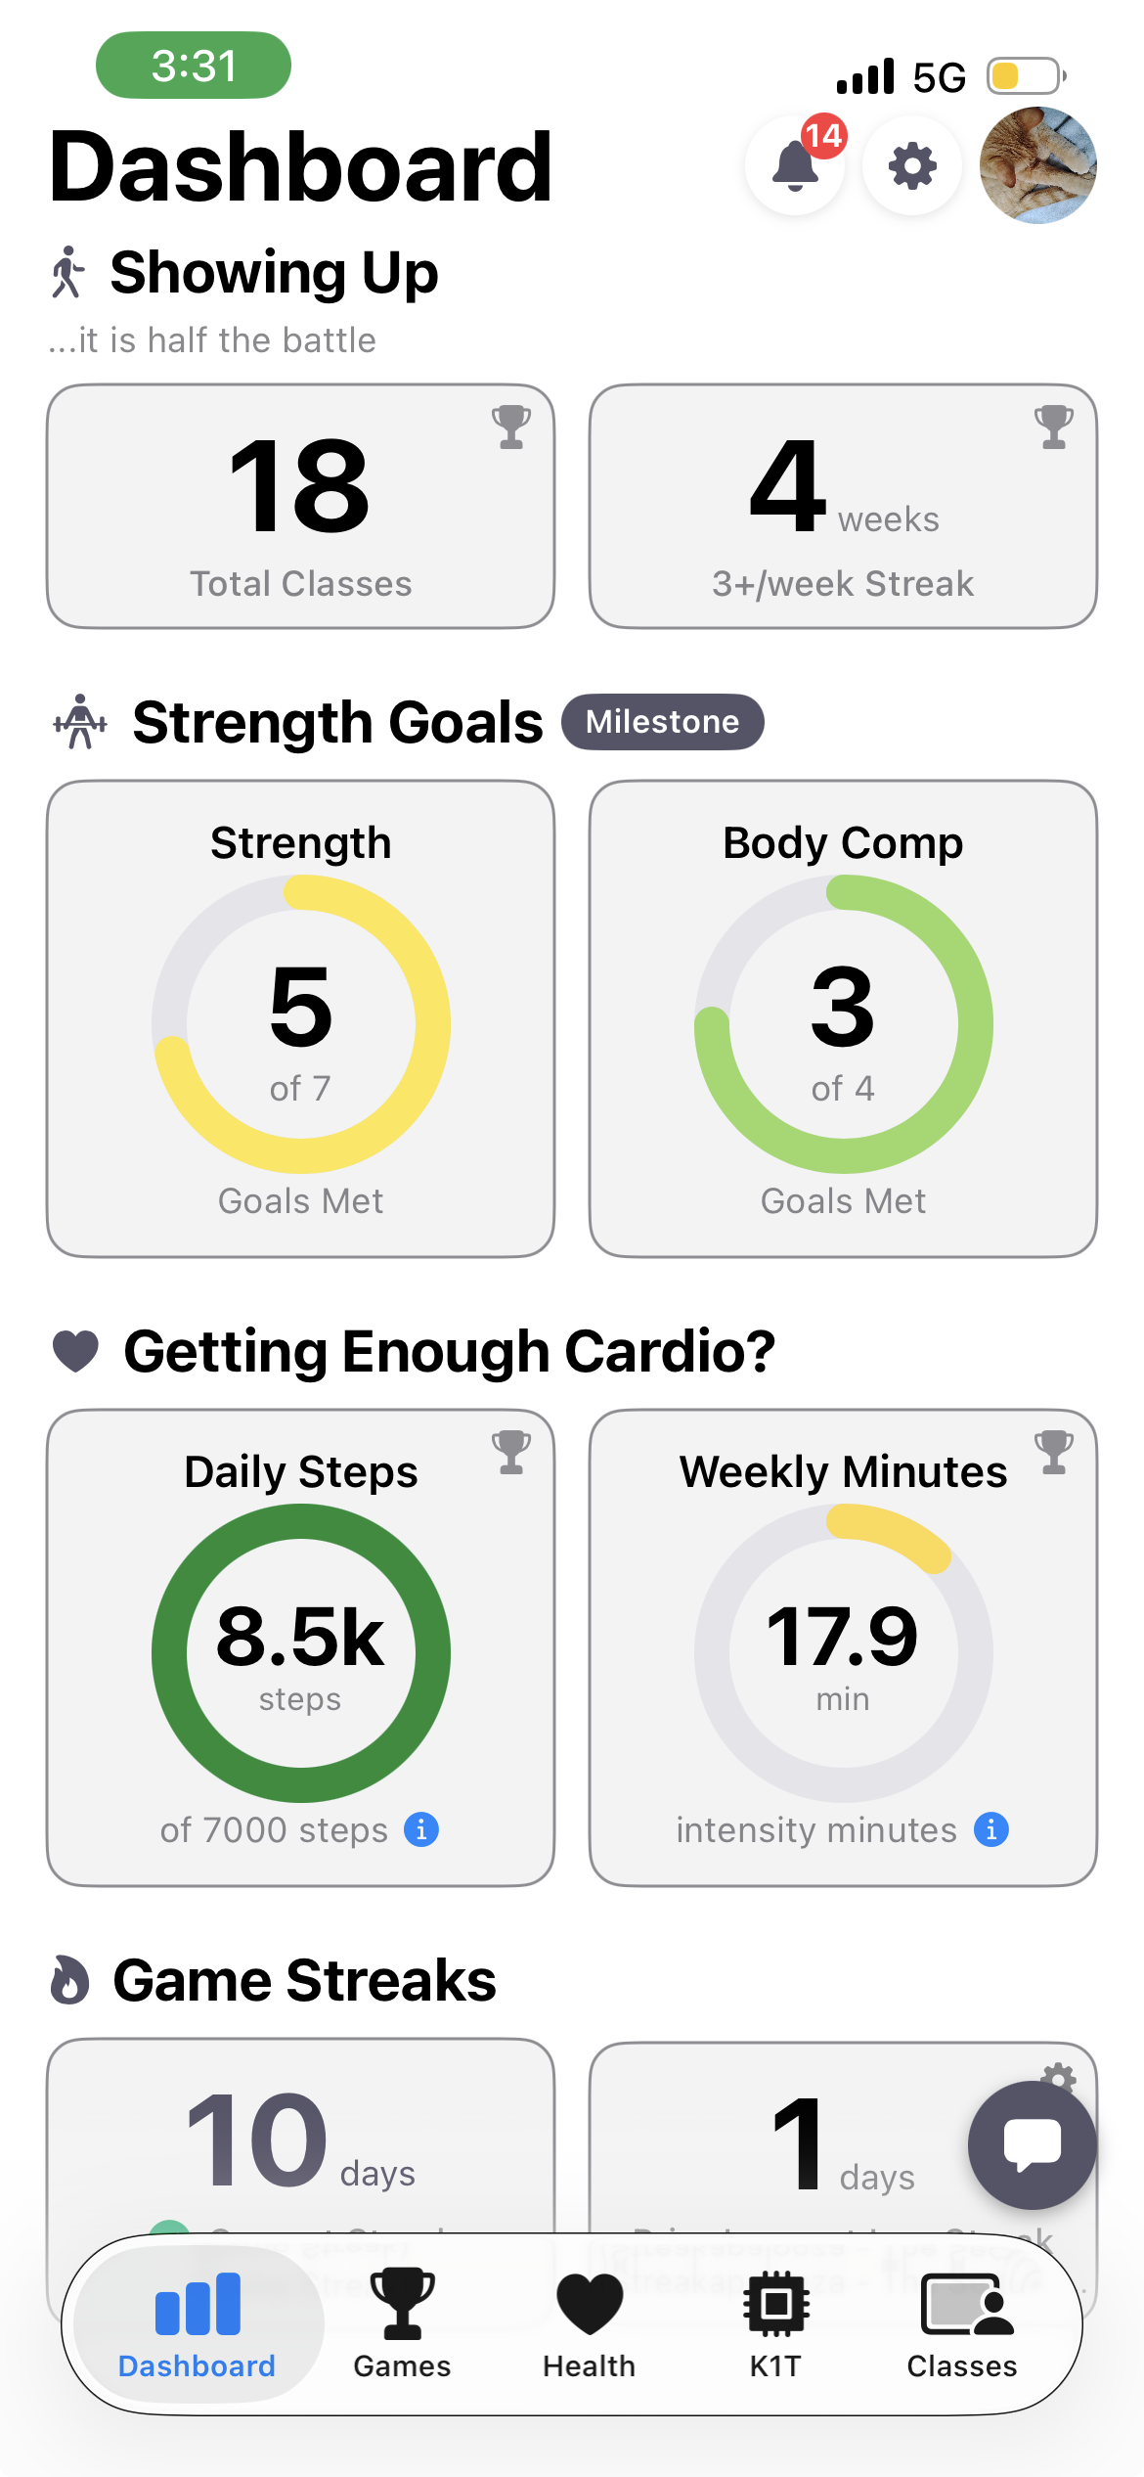Tap the trophy on the 3+/week Streak card
The width and height of the screenshot is (1144, 2477).
tap(1054, 428)
